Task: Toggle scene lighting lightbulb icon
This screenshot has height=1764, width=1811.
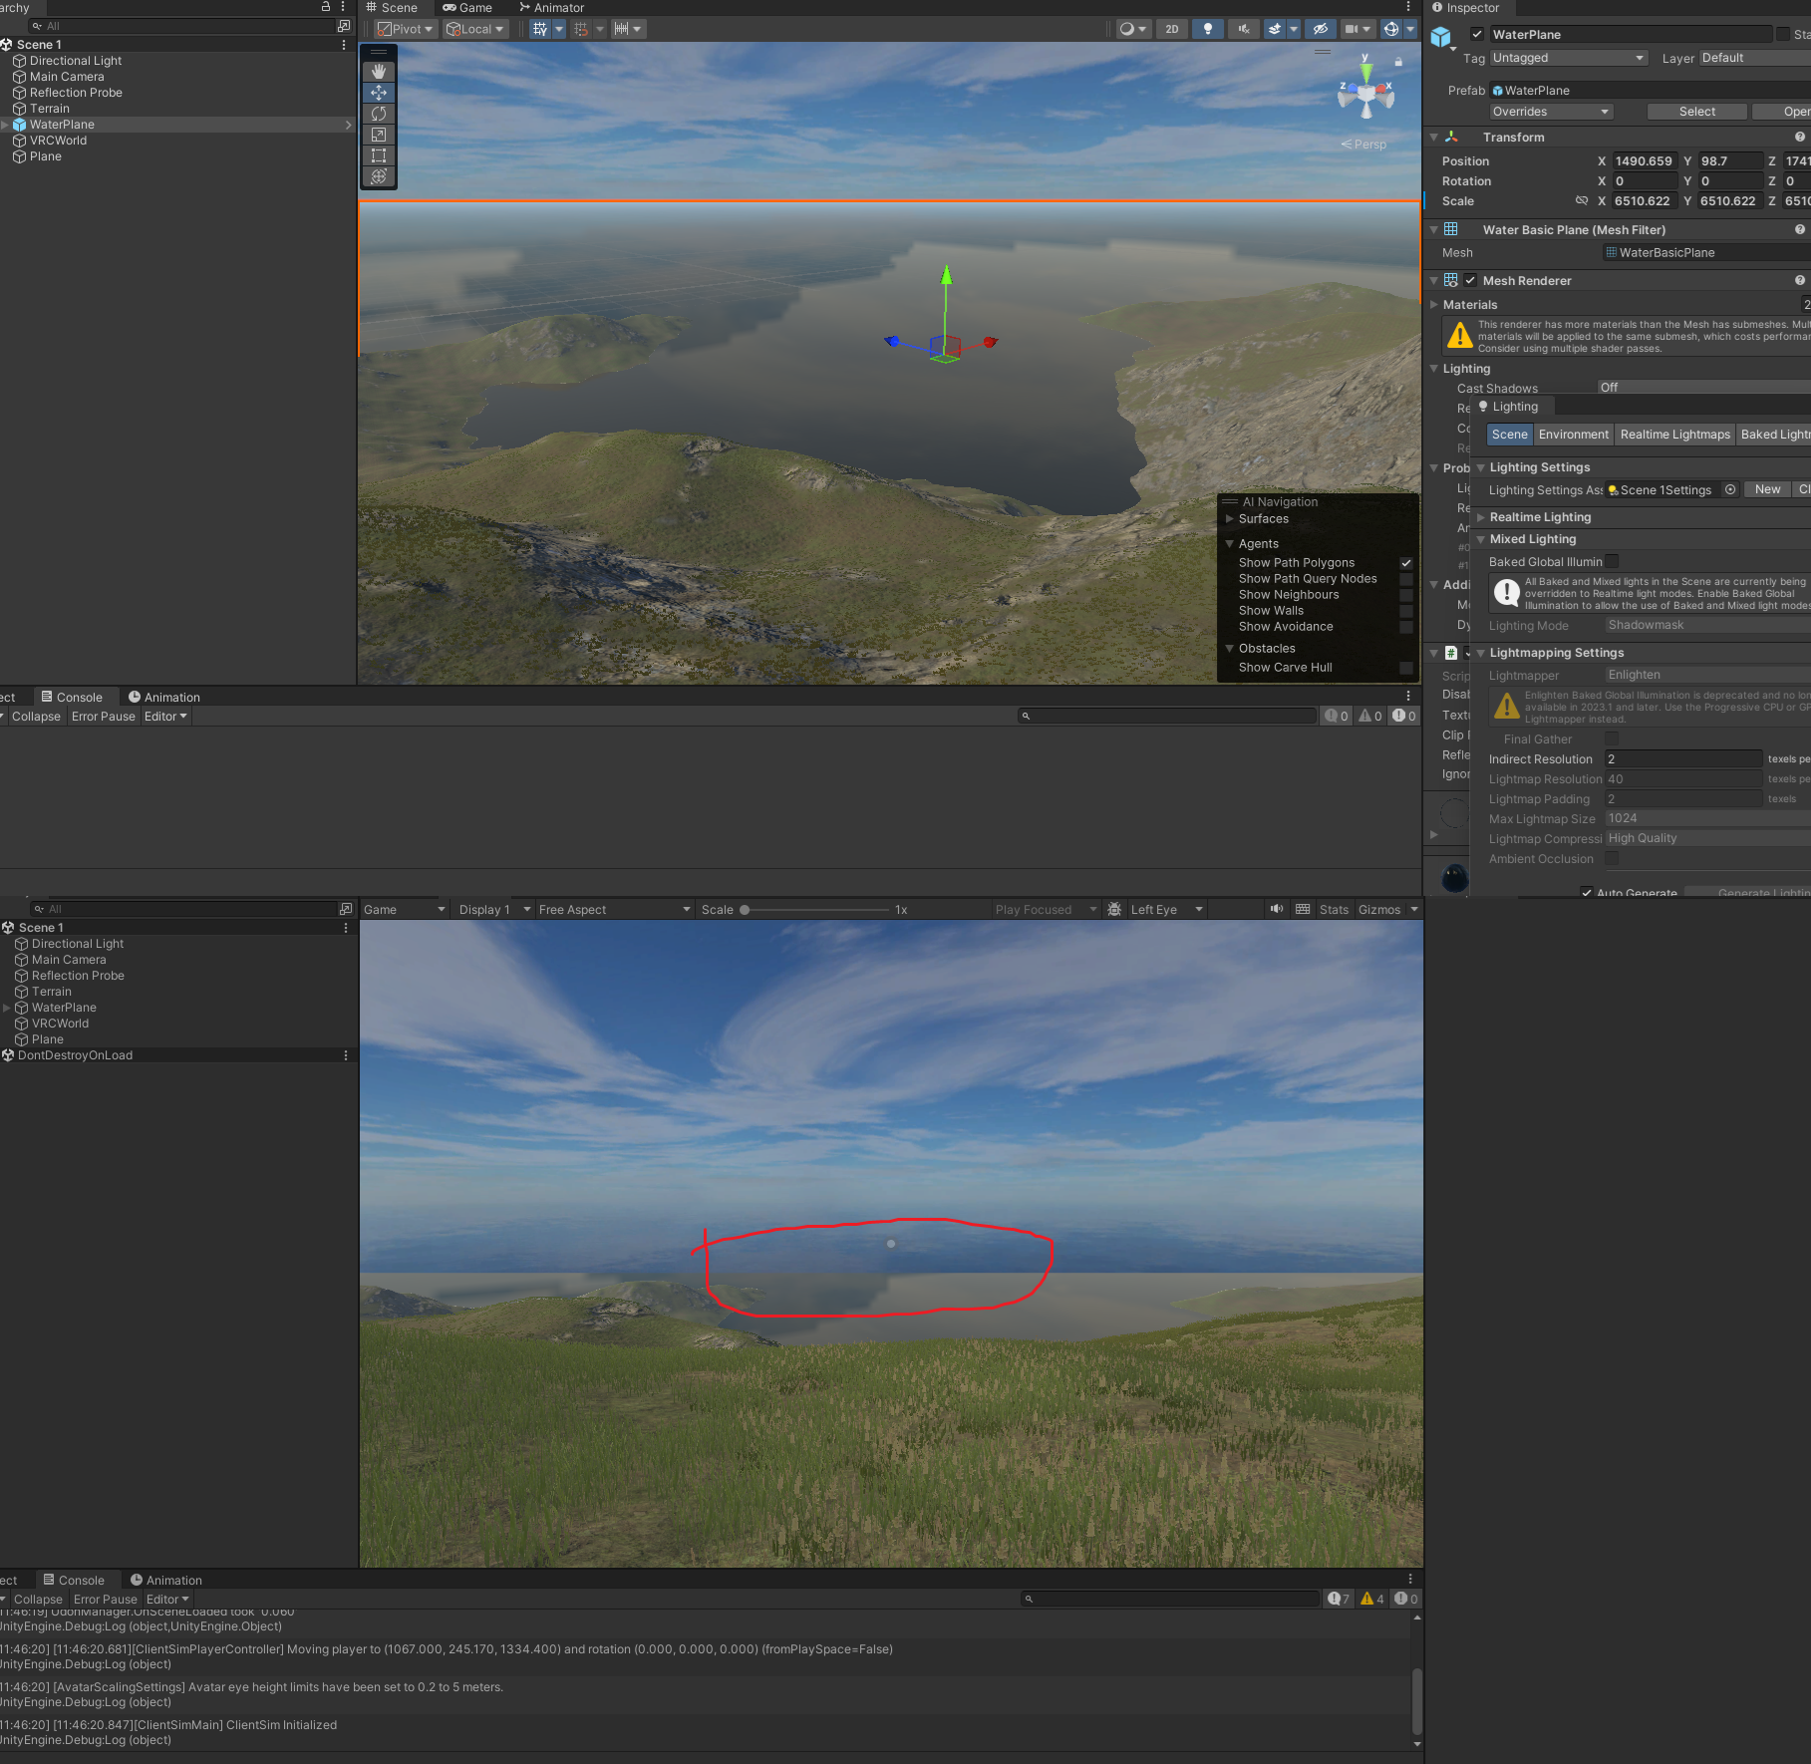Action: click(x=1208, y=29)
